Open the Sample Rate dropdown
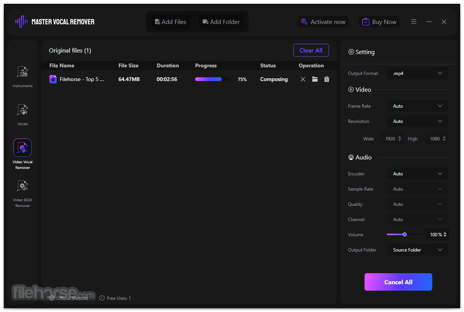The image size is (464, 312). click(x=418, y=189)
